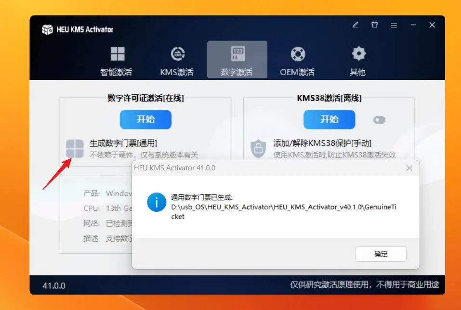The width and height of the screenshot is (461, 310).
Task: Click the HEU KMS Activator cube logo
Action: pos(47,29)
